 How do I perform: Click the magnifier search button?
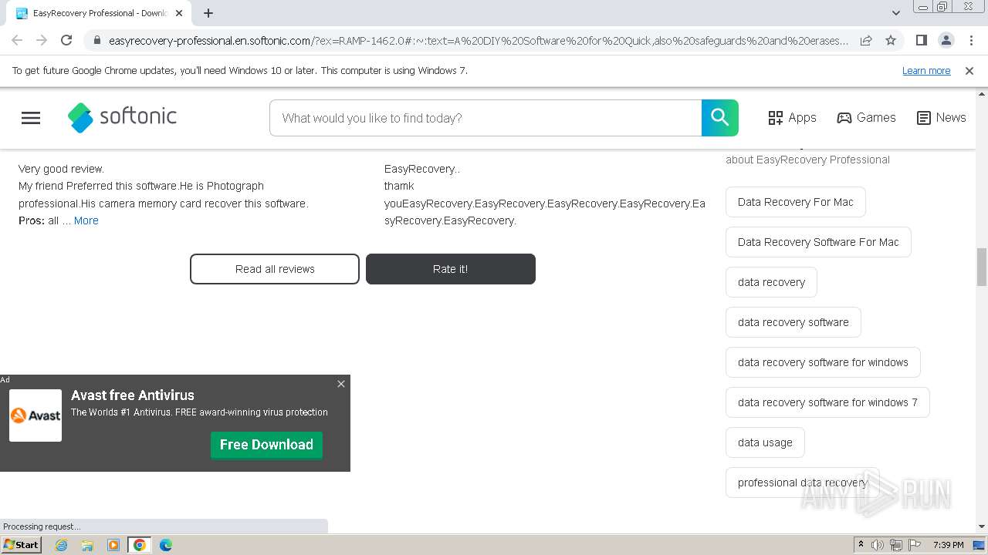pos(720,118)
